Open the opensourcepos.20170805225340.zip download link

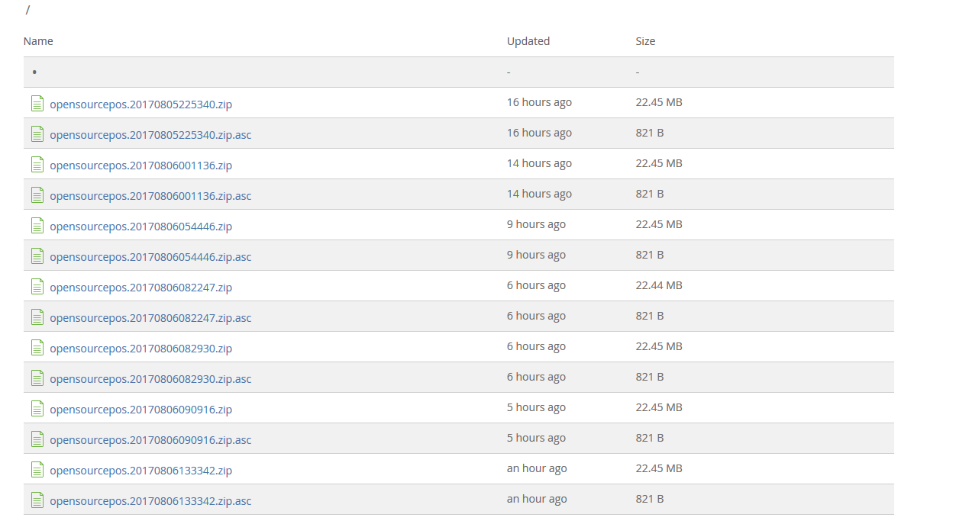click(x=140, y=103)
